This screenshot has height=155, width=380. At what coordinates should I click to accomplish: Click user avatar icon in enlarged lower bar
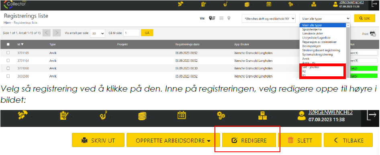coord(302,116)
